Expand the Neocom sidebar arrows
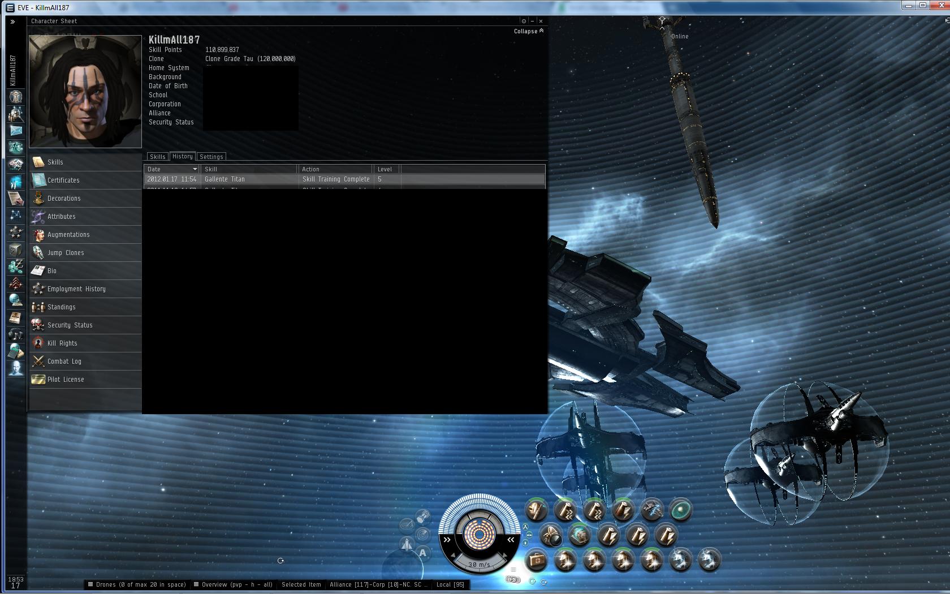This screenshot has width=950, height=594. [x=12, y=21]
